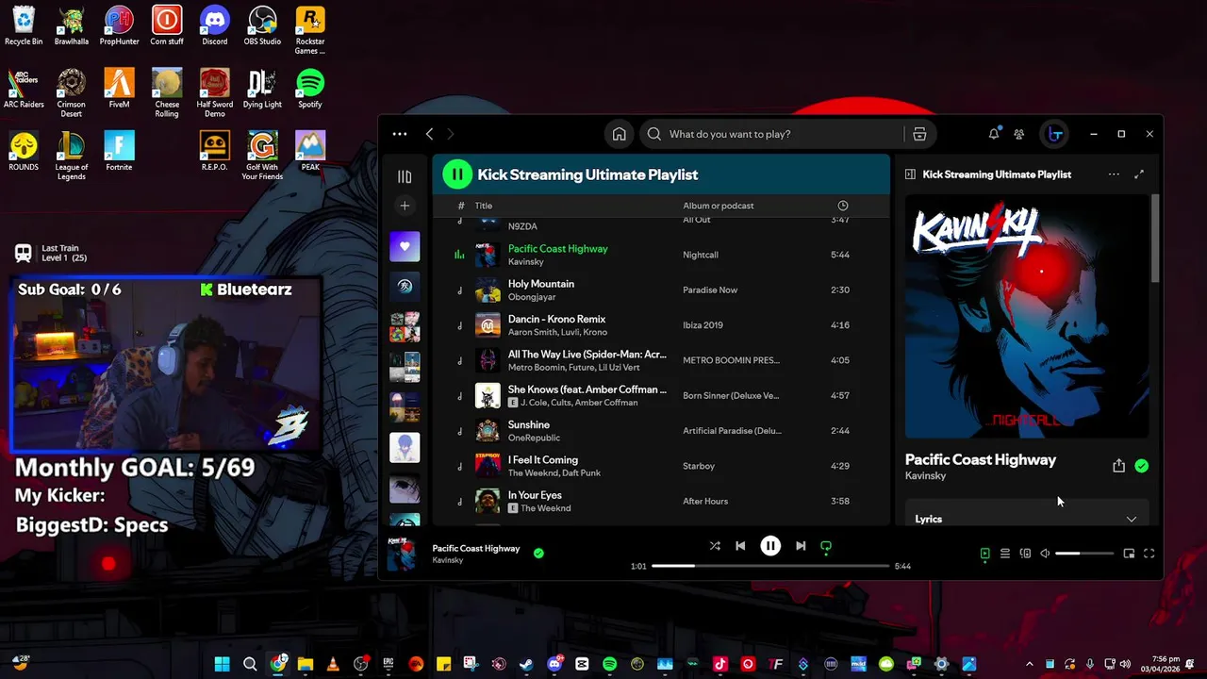
Task: Open the Spotify profile avatar menu
Action: [1055, 134]
